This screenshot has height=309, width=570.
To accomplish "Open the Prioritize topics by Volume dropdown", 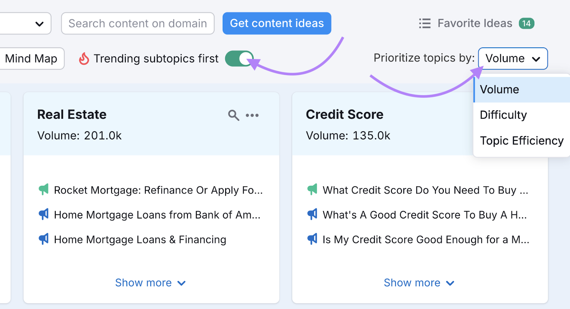I will tap(513, 58).
